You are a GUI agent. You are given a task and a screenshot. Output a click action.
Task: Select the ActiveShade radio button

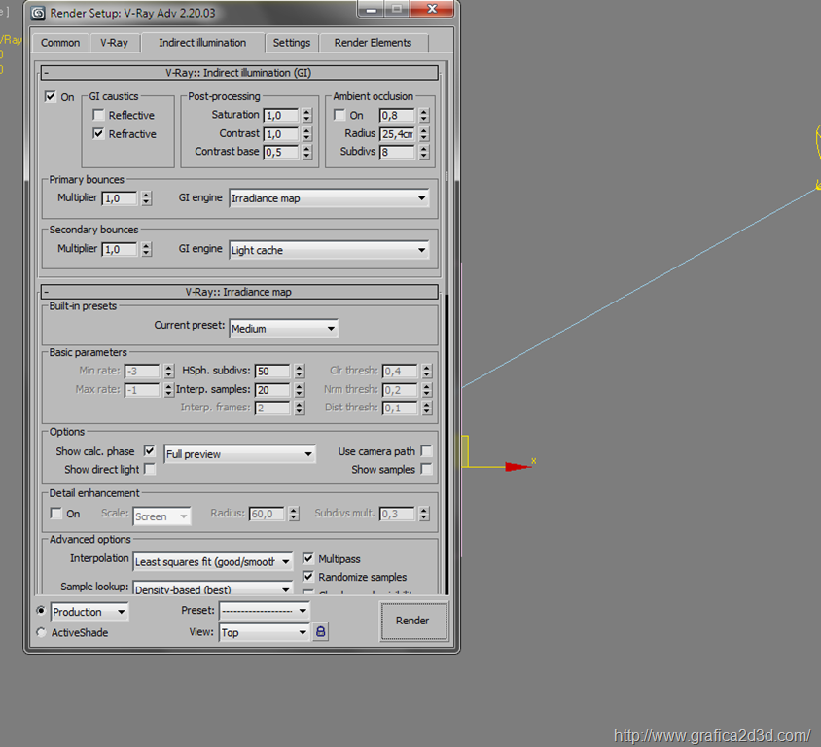click(41, 632)
